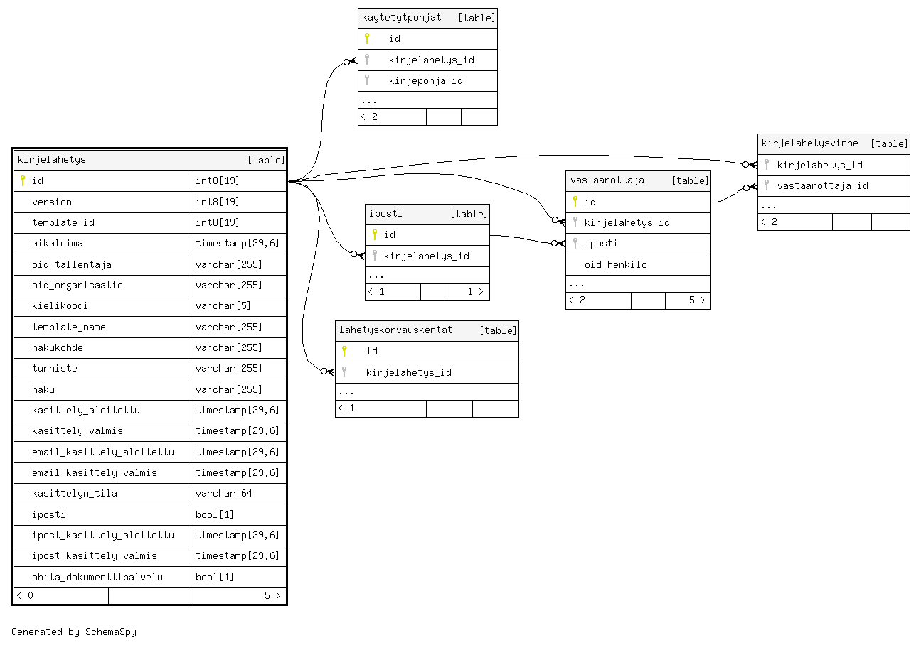This screenshot has width=921, height=645.
Task: Click the yellow primary key icon beside kirjelahetys id
Action: [23, 180]
